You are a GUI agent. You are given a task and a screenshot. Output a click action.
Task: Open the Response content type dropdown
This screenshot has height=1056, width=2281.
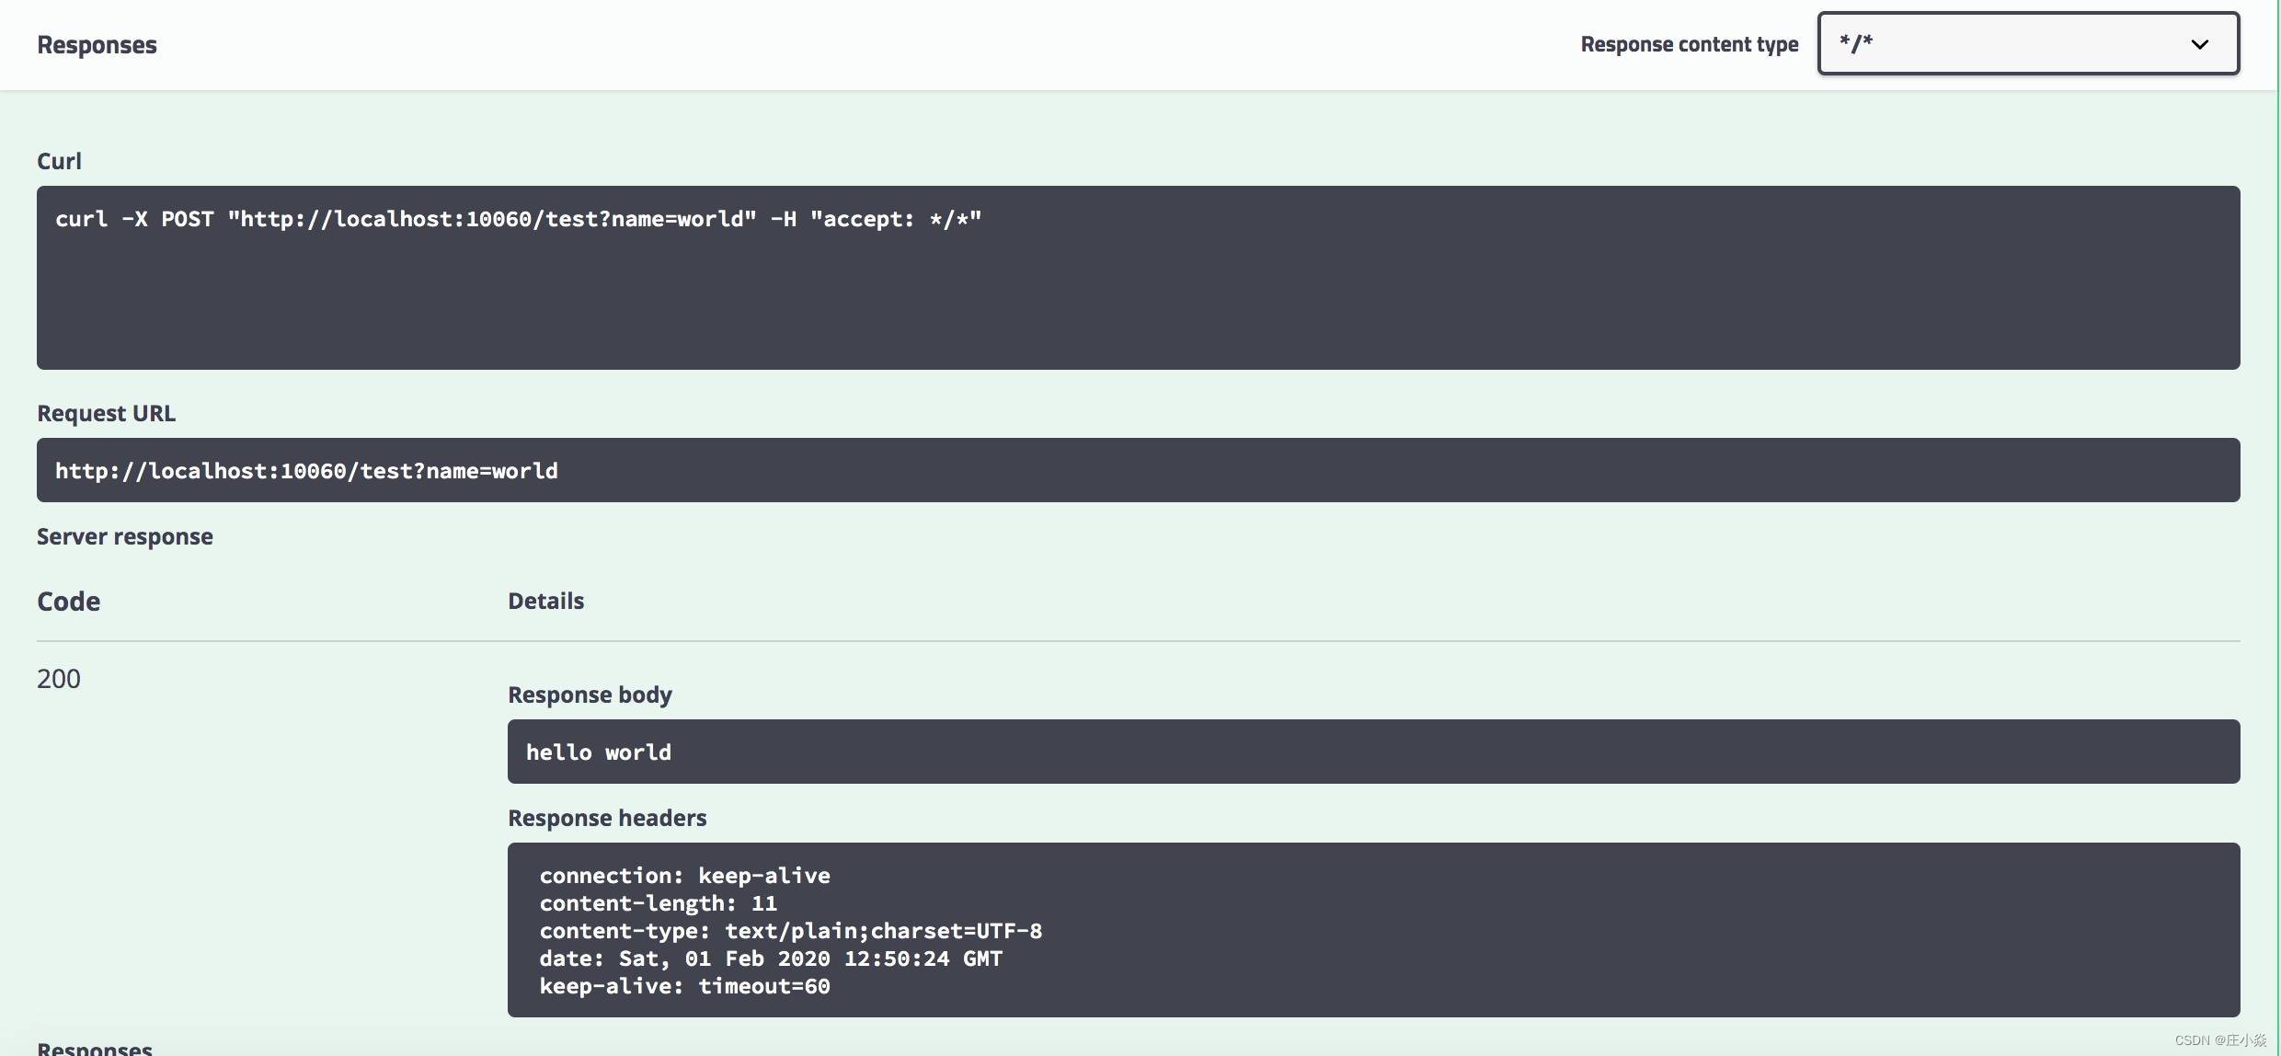point(2026,43)
